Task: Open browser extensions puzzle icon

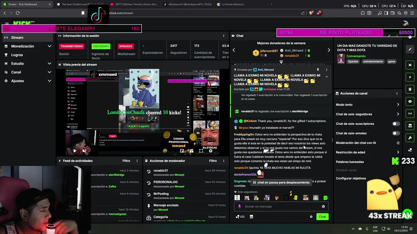Action: click(x=363, y=13)
